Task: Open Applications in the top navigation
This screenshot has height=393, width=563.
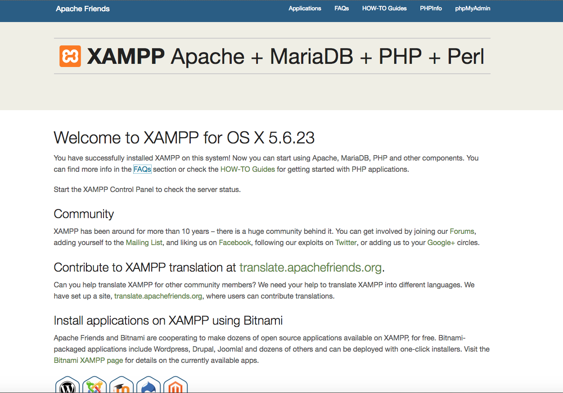Action: [305, 9]
